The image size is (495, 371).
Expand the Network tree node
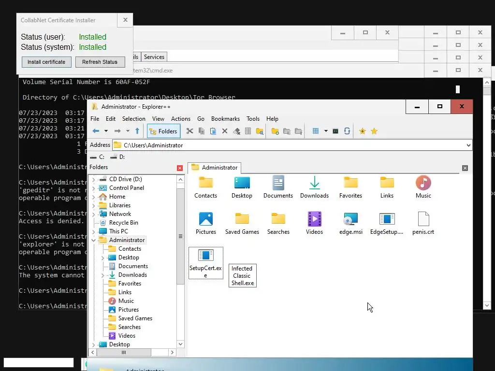coord(93,214)
